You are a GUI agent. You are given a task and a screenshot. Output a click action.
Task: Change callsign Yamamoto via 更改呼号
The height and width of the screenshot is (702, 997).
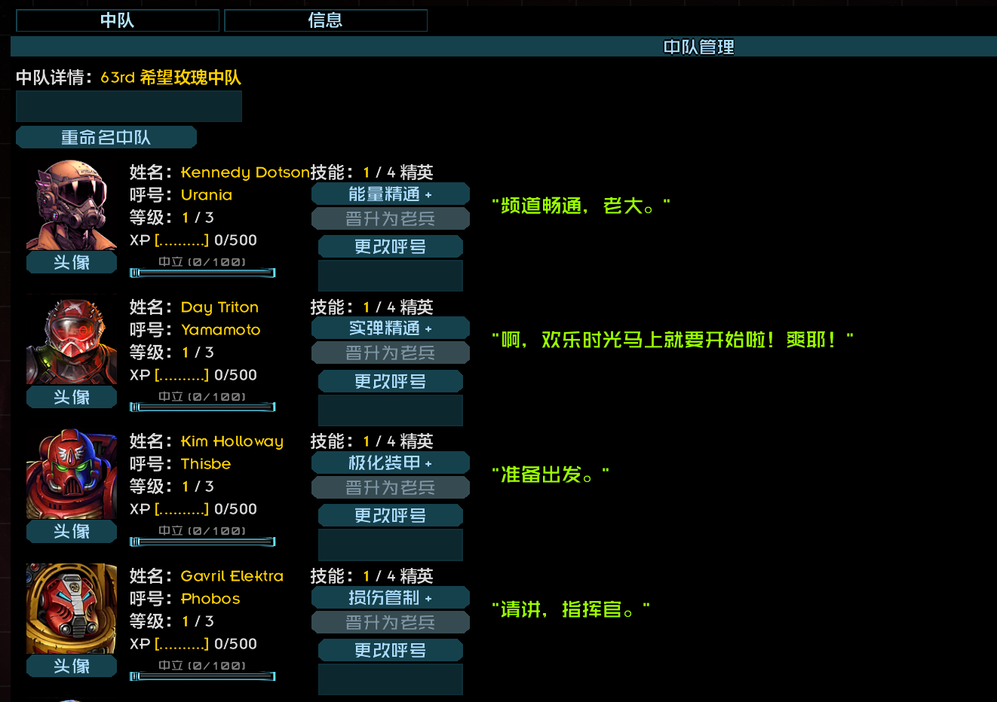coord(391,381)
